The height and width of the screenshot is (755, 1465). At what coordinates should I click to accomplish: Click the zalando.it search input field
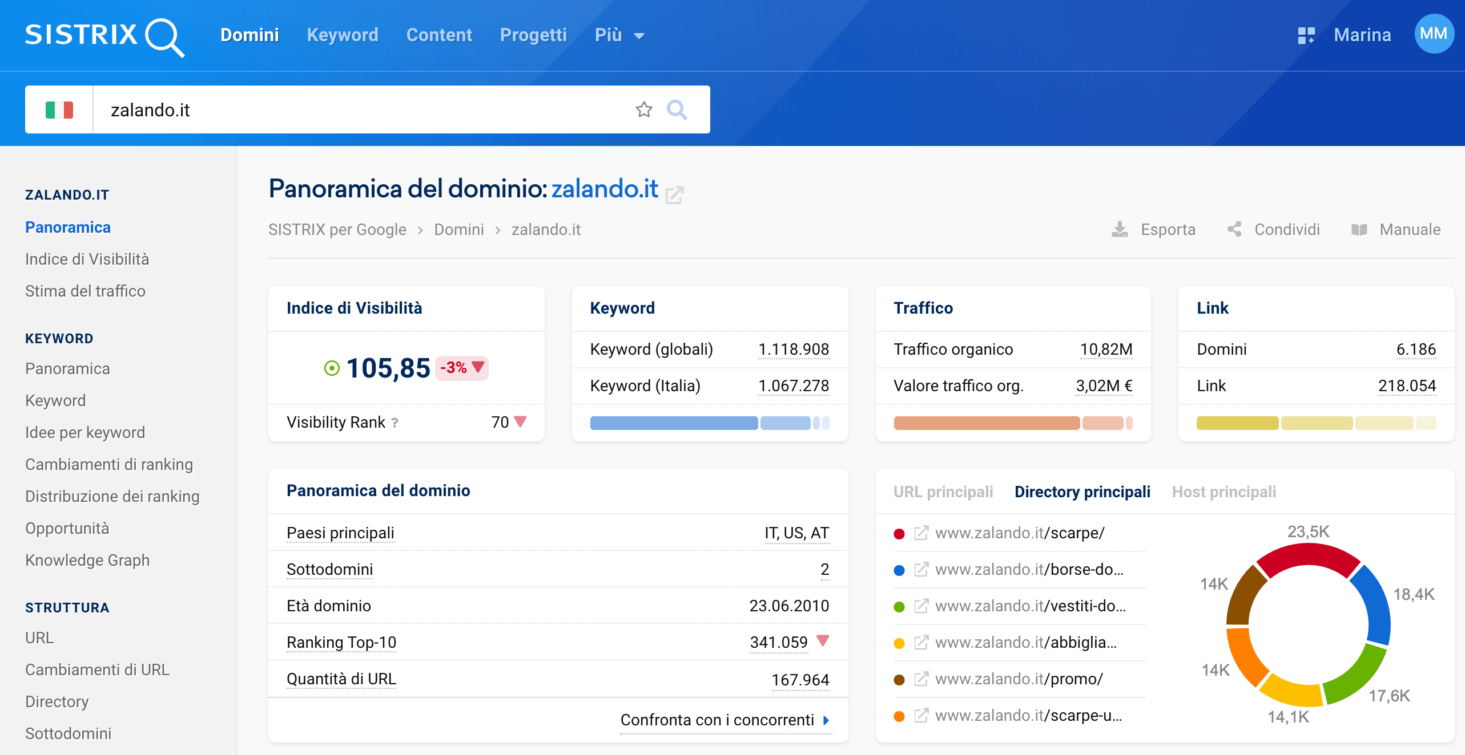(x=369, y=108)
